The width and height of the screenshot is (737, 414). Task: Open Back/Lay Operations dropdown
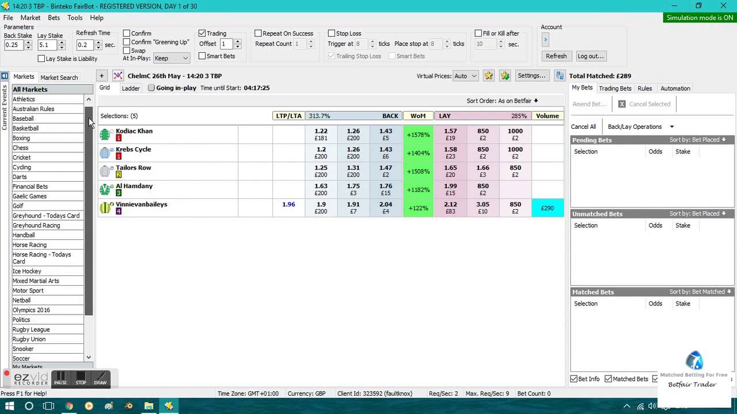point(640,126)
